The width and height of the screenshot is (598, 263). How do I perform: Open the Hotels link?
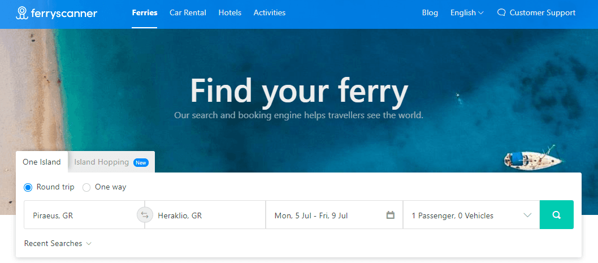pyautogui.click(x=229, y=12)
